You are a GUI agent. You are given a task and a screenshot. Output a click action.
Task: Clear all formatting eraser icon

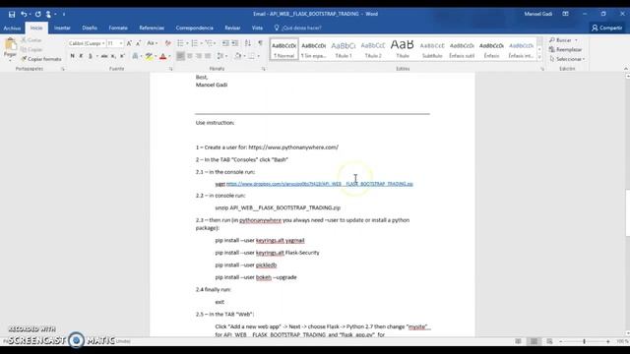(168, 43)
